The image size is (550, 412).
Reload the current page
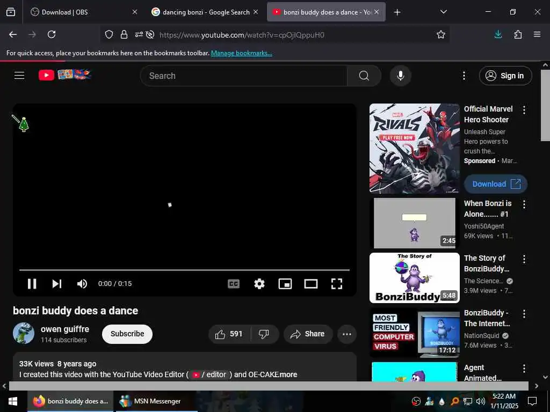tap(52, 34)
